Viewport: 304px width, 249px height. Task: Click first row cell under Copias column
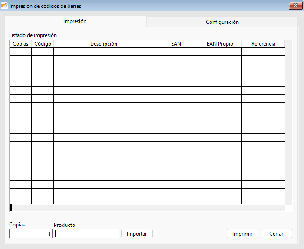20,52
